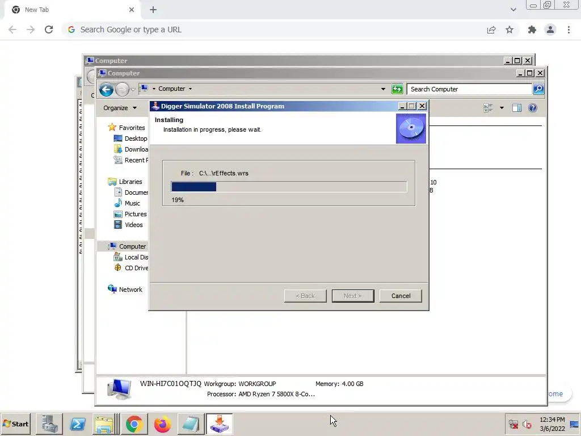The image size is (581, 436).
Task: Open Chrome extensions puzzle icon
Action: (532, 30)
